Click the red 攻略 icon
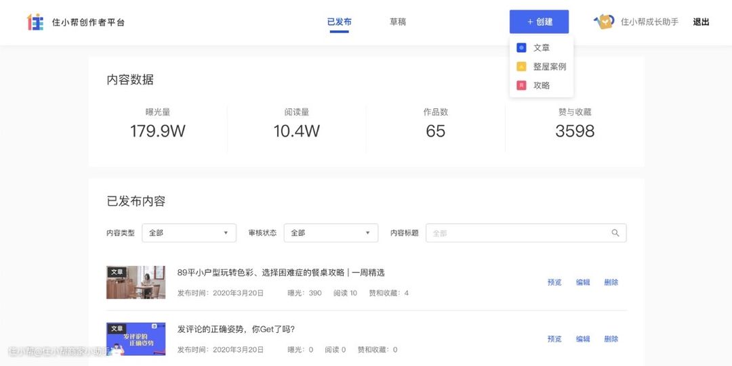732x366 pixels. [521, 86]
